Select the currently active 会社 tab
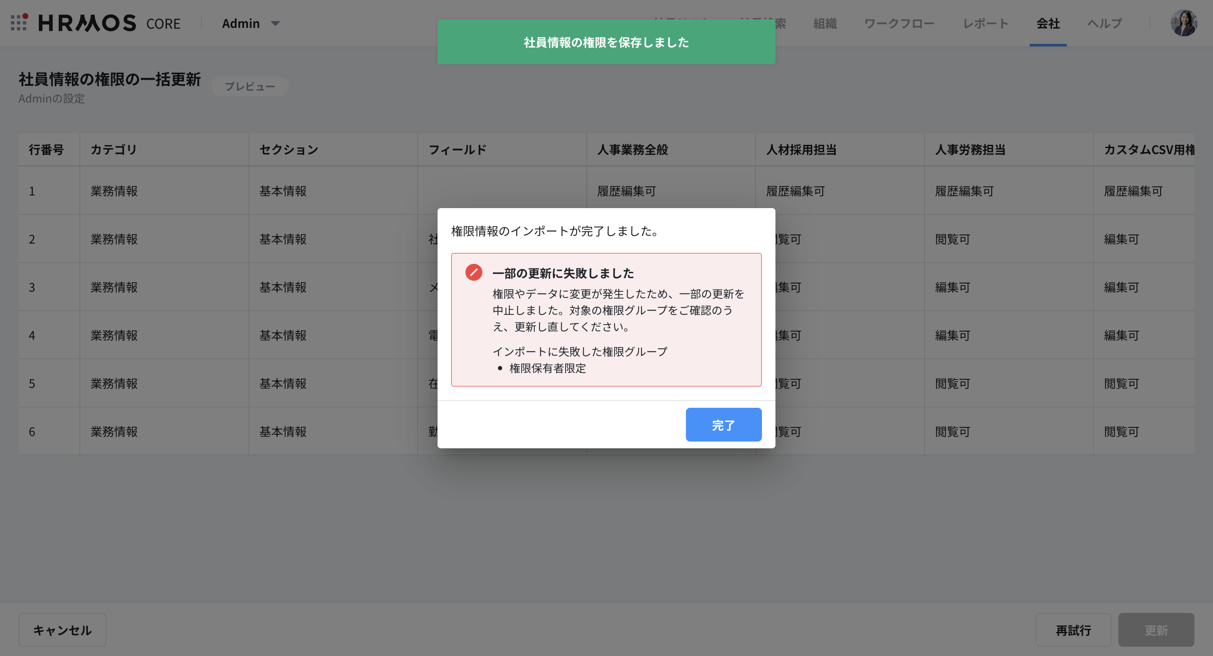1213x656 pixels. tap(1048, 23)
